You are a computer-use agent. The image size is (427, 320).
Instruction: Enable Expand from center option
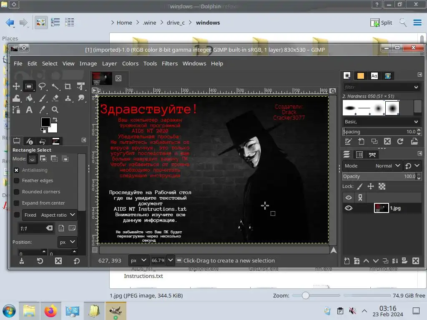pyautogui.click(x=16, y=203)
